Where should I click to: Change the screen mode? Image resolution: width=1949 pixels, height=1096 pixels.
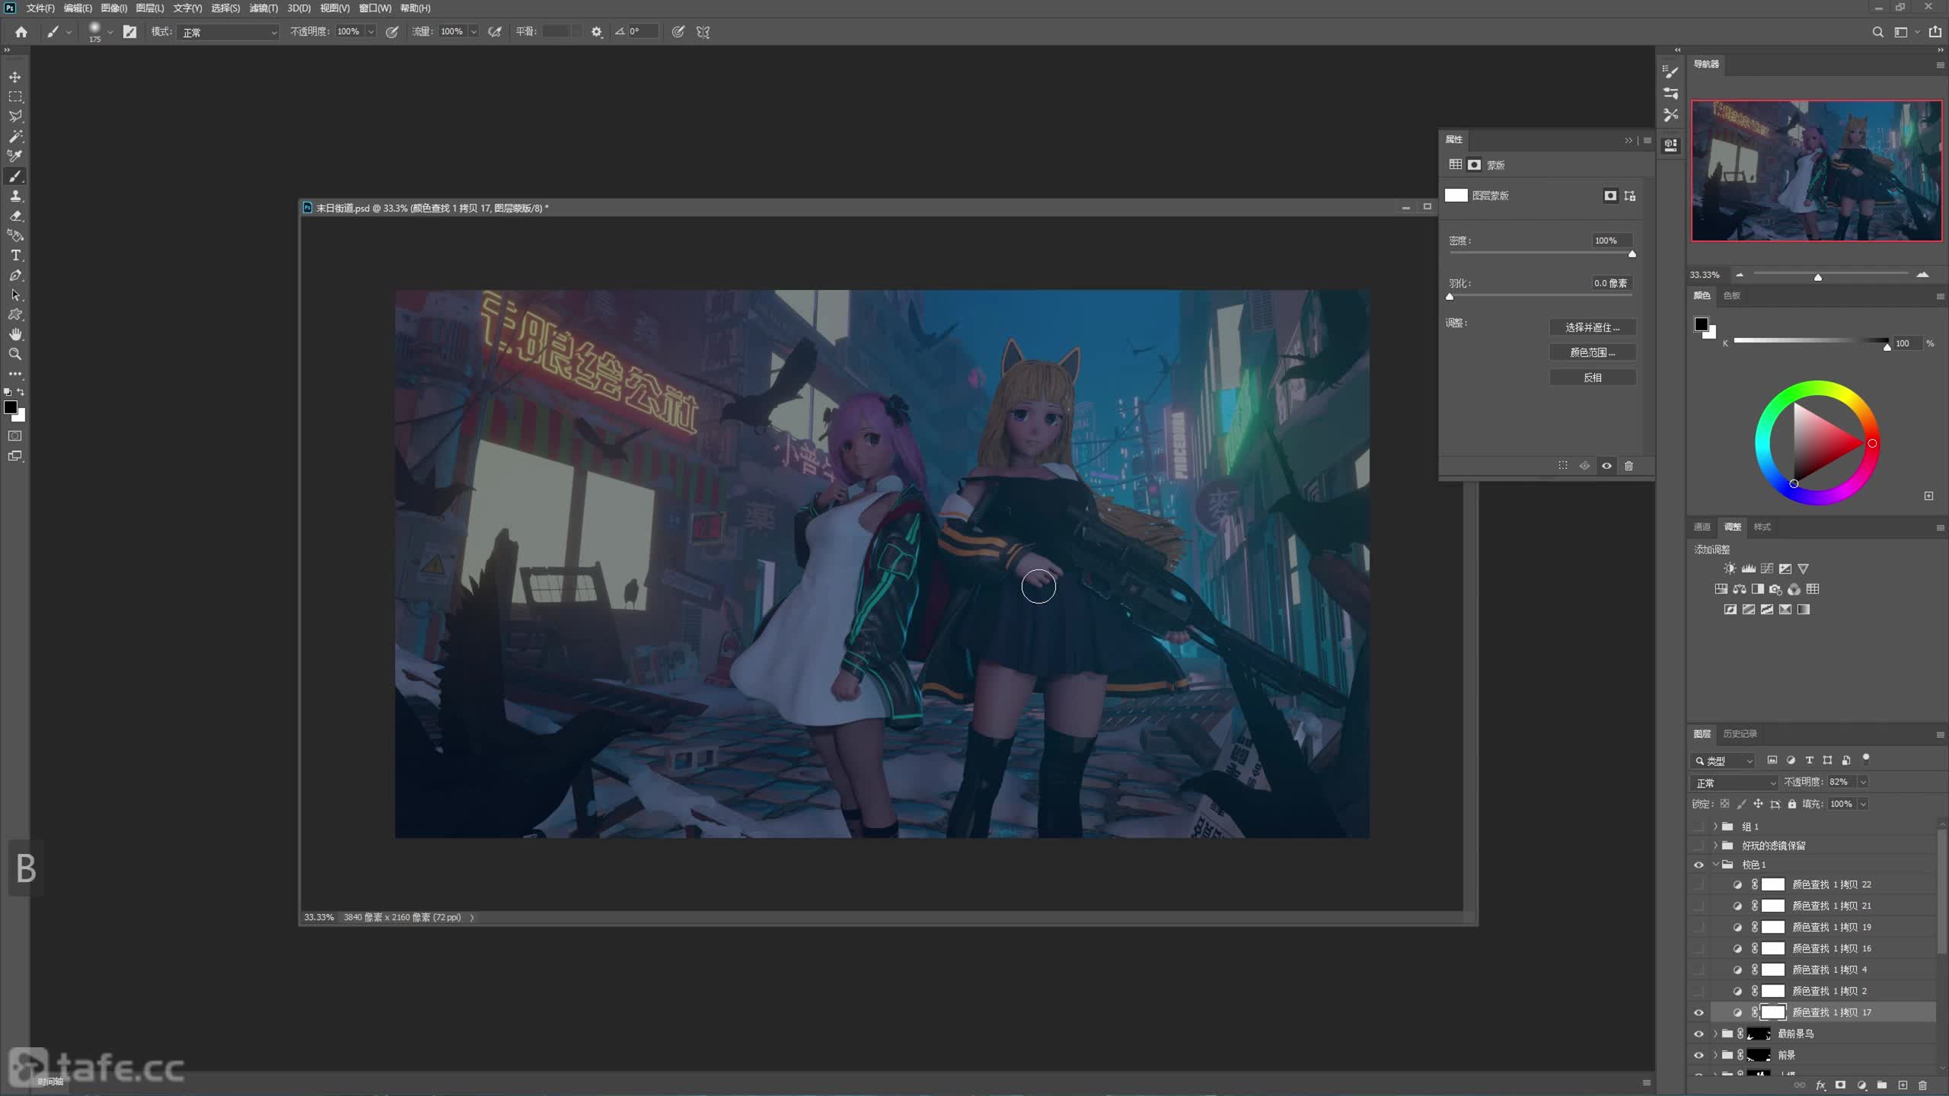[x=15, y=456]
